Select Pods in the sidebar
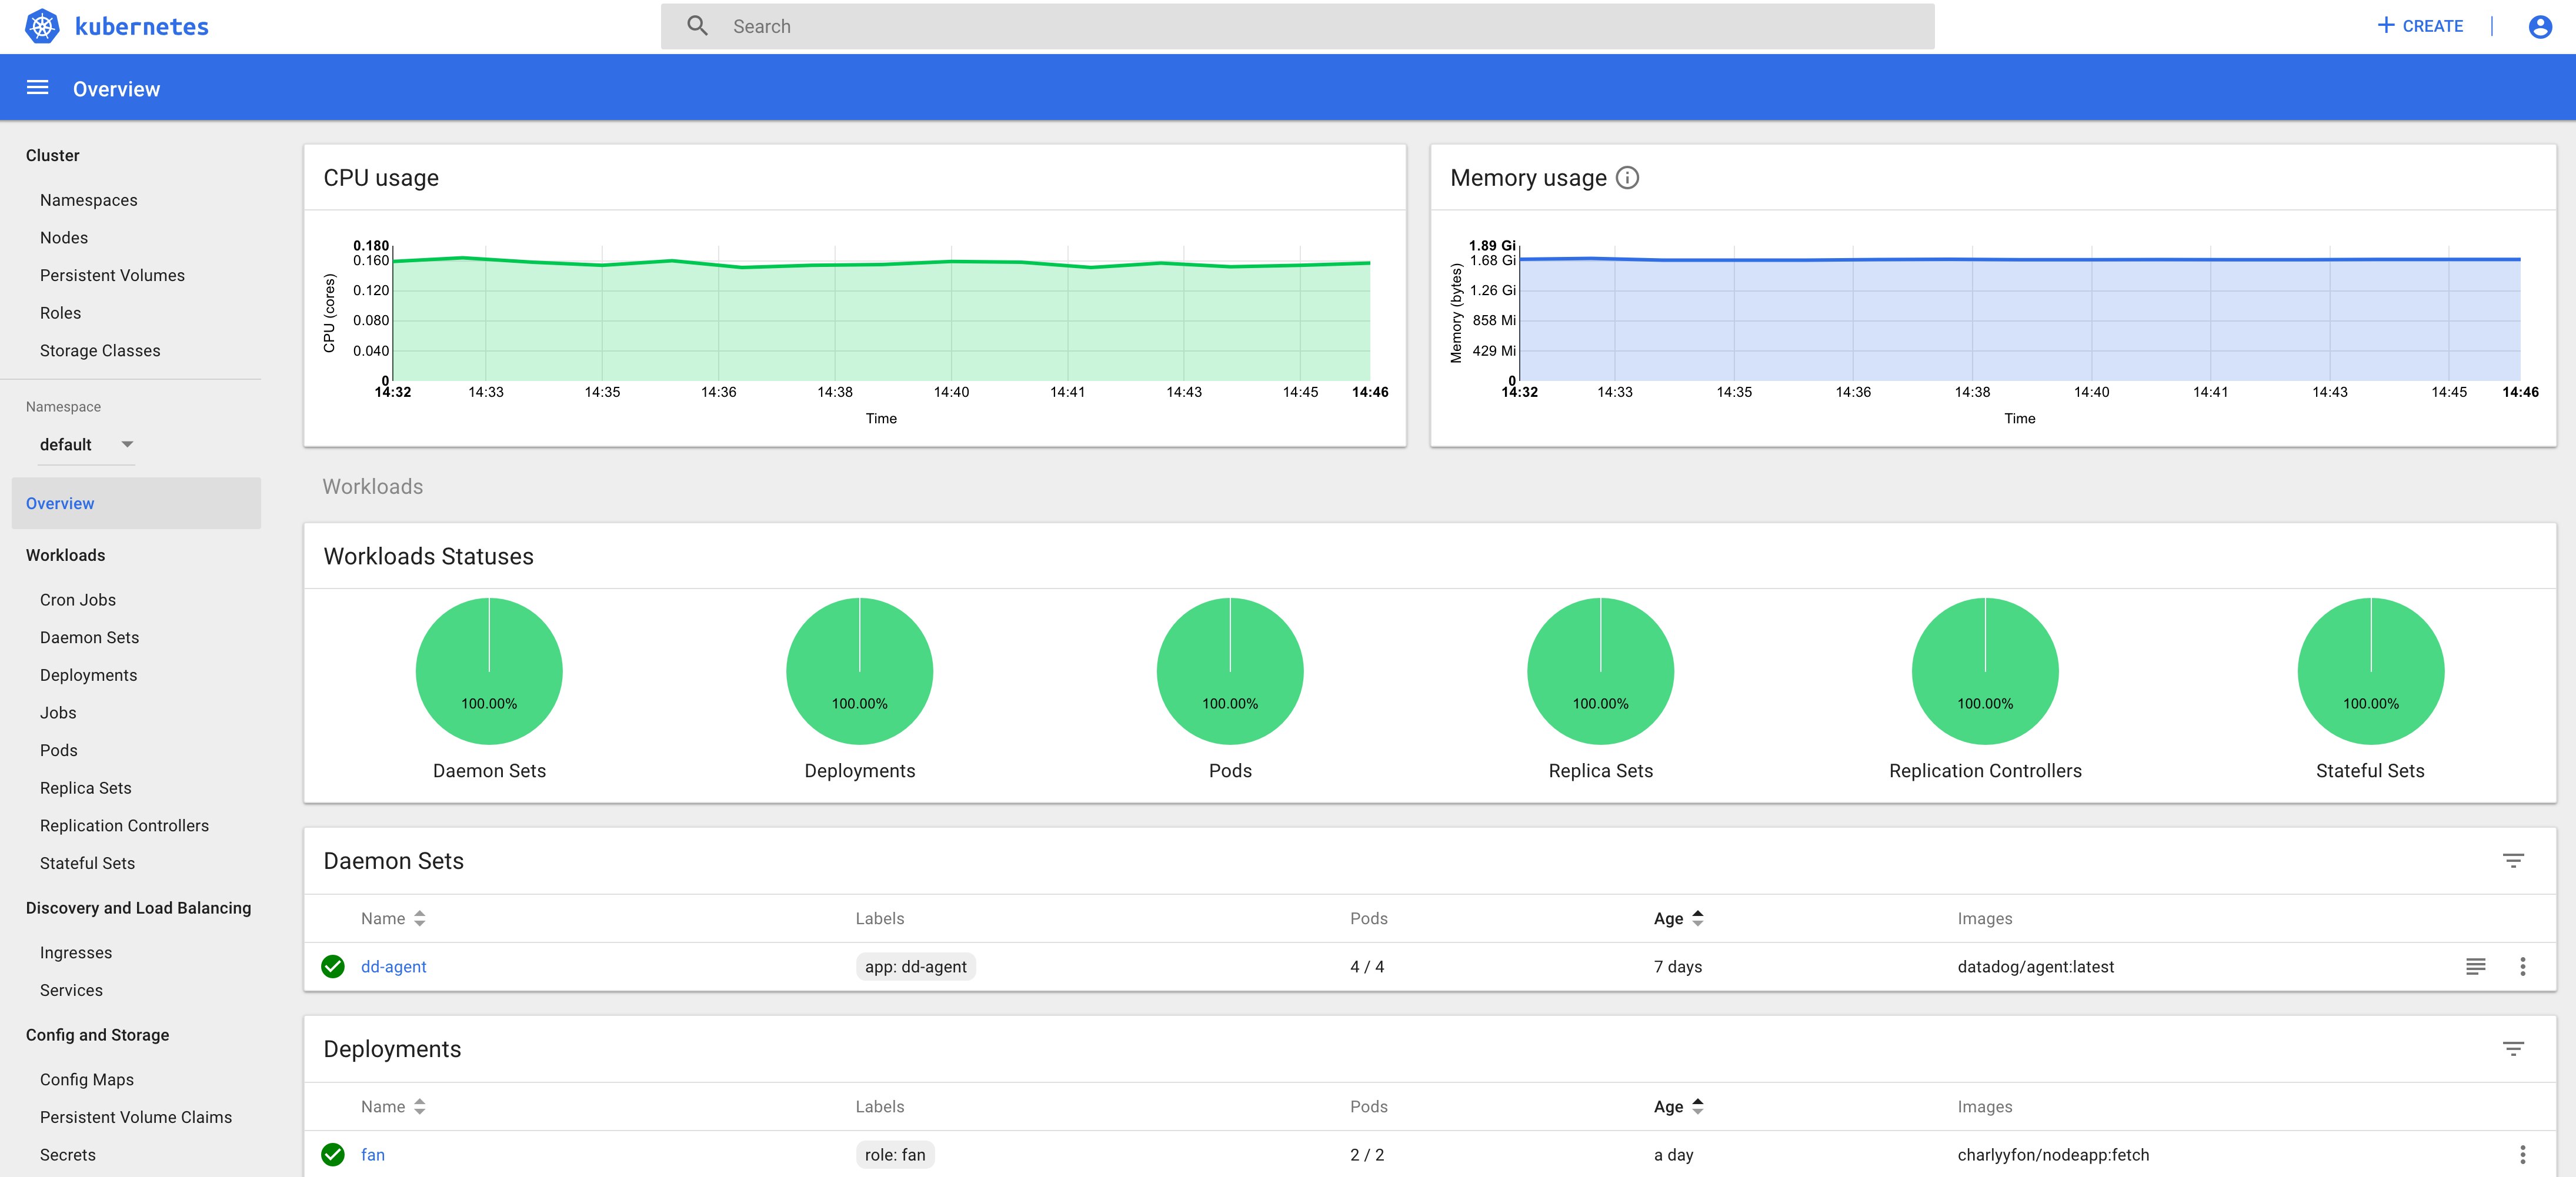 [x=59, y=750]
